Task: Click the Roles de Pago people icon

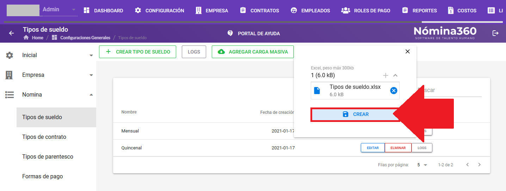Action: pos(345,11)
